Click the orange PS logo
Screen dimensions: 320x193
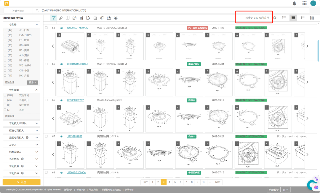[x=7, y=3]
